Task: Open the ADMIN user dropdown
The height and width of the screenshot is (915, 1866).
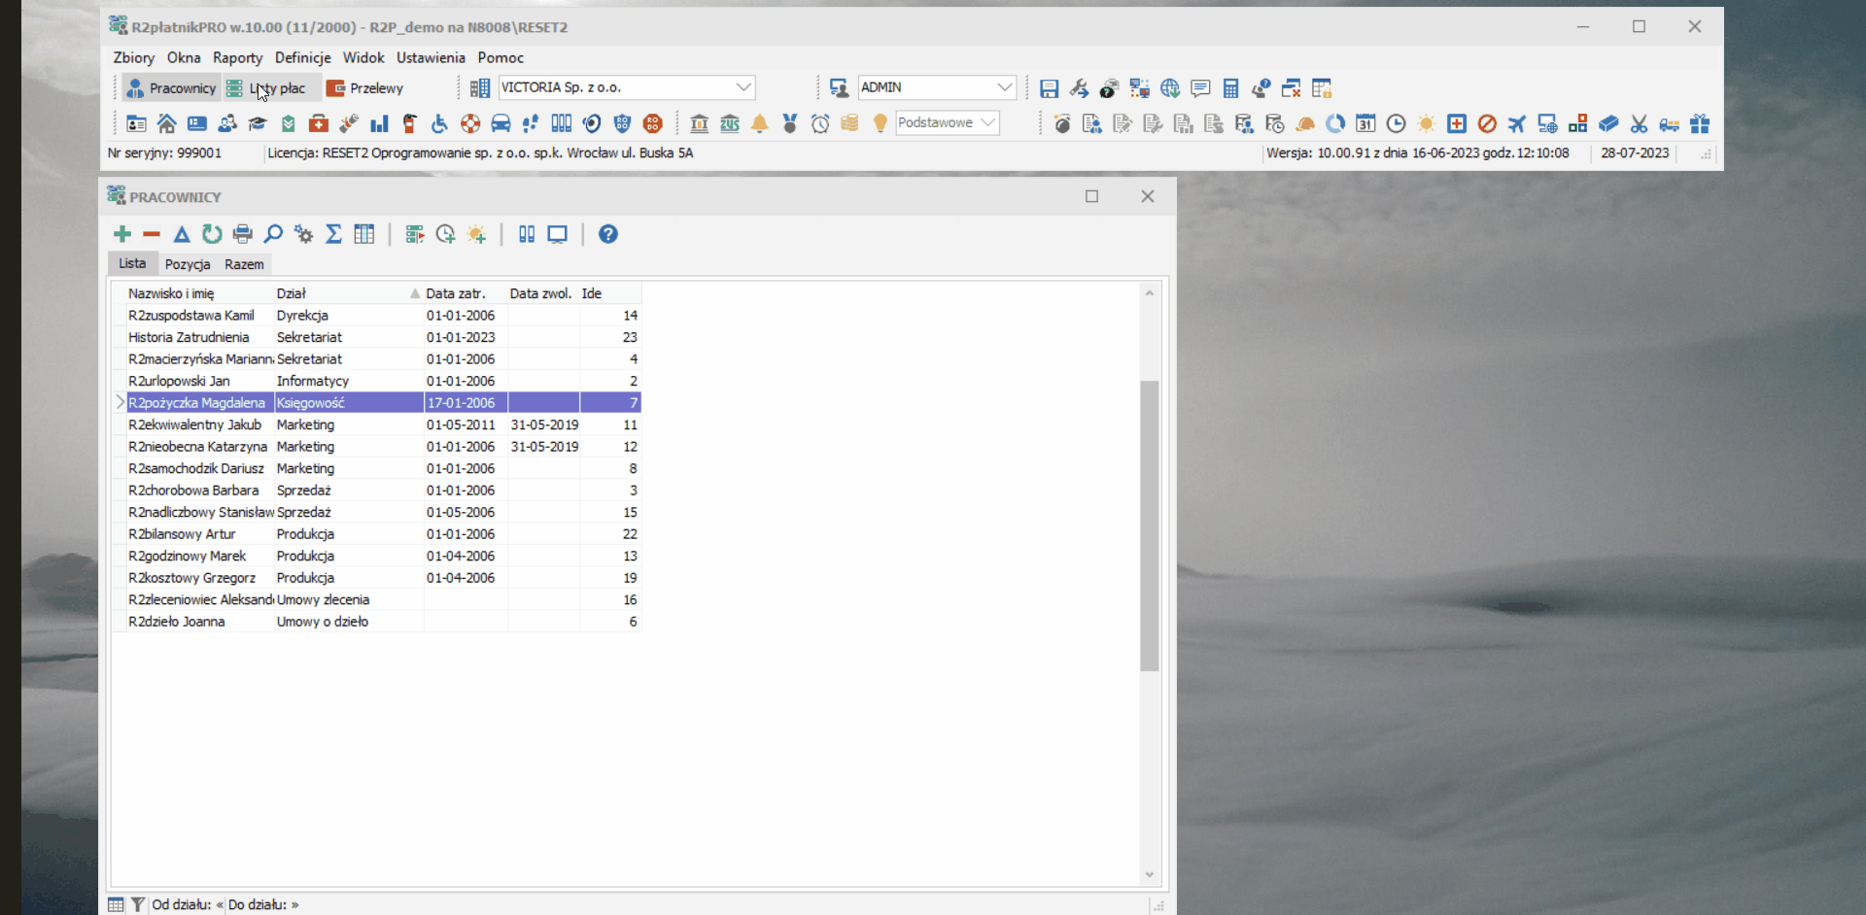Action: pyautogui.click(x=1005, y=87)
